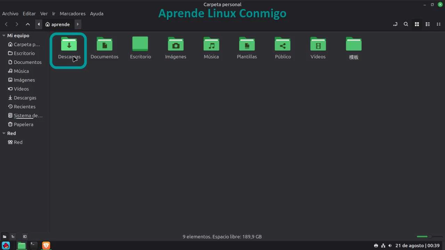Open the Ayuda menu
The width and height of the screenshot is (445, 250).
[x=97, y=14]
